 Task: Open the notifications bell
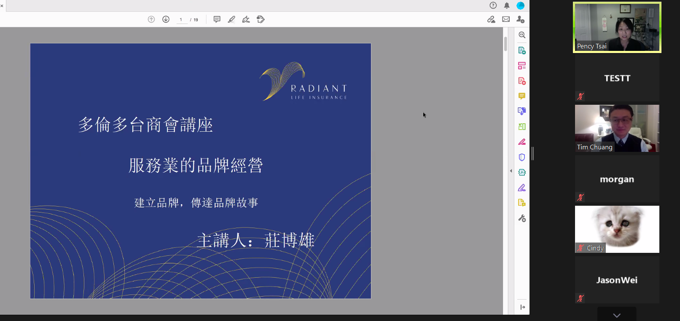507,5
